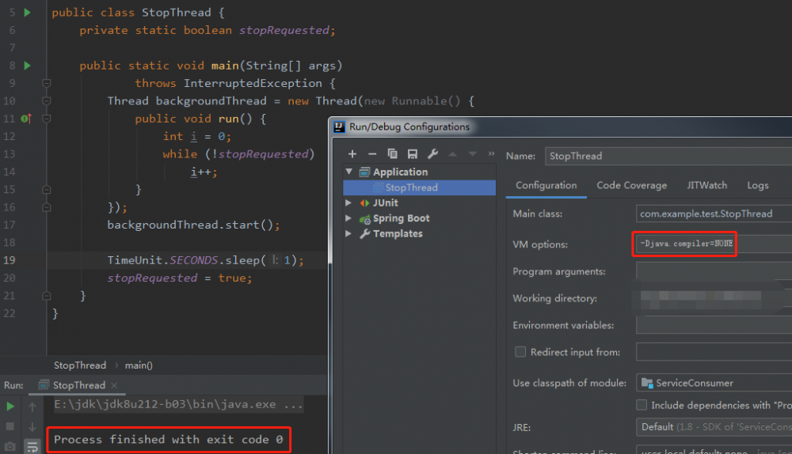Toggle soft-wrap icon in Run panel
The image size is (792, 454).
click(x=32, y=446)
